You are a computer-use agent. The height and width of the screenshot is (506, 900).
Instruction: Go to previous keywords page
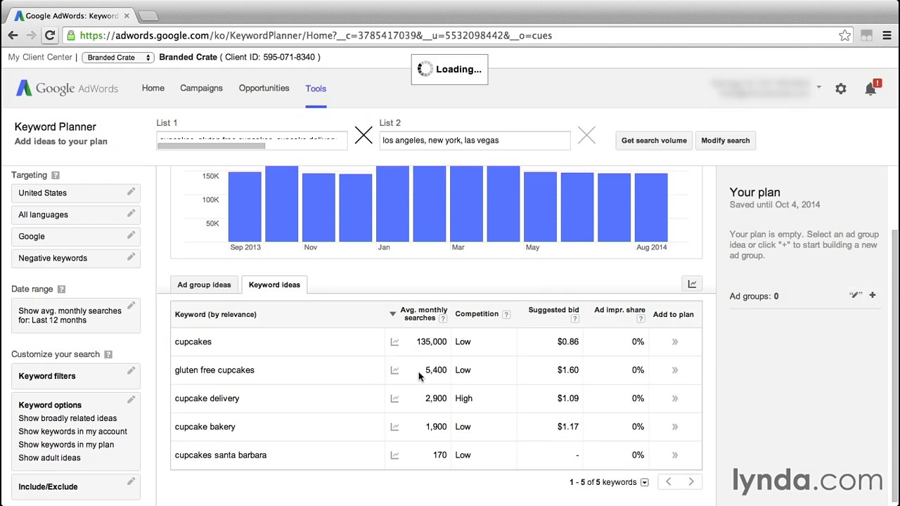pos(668,482)
